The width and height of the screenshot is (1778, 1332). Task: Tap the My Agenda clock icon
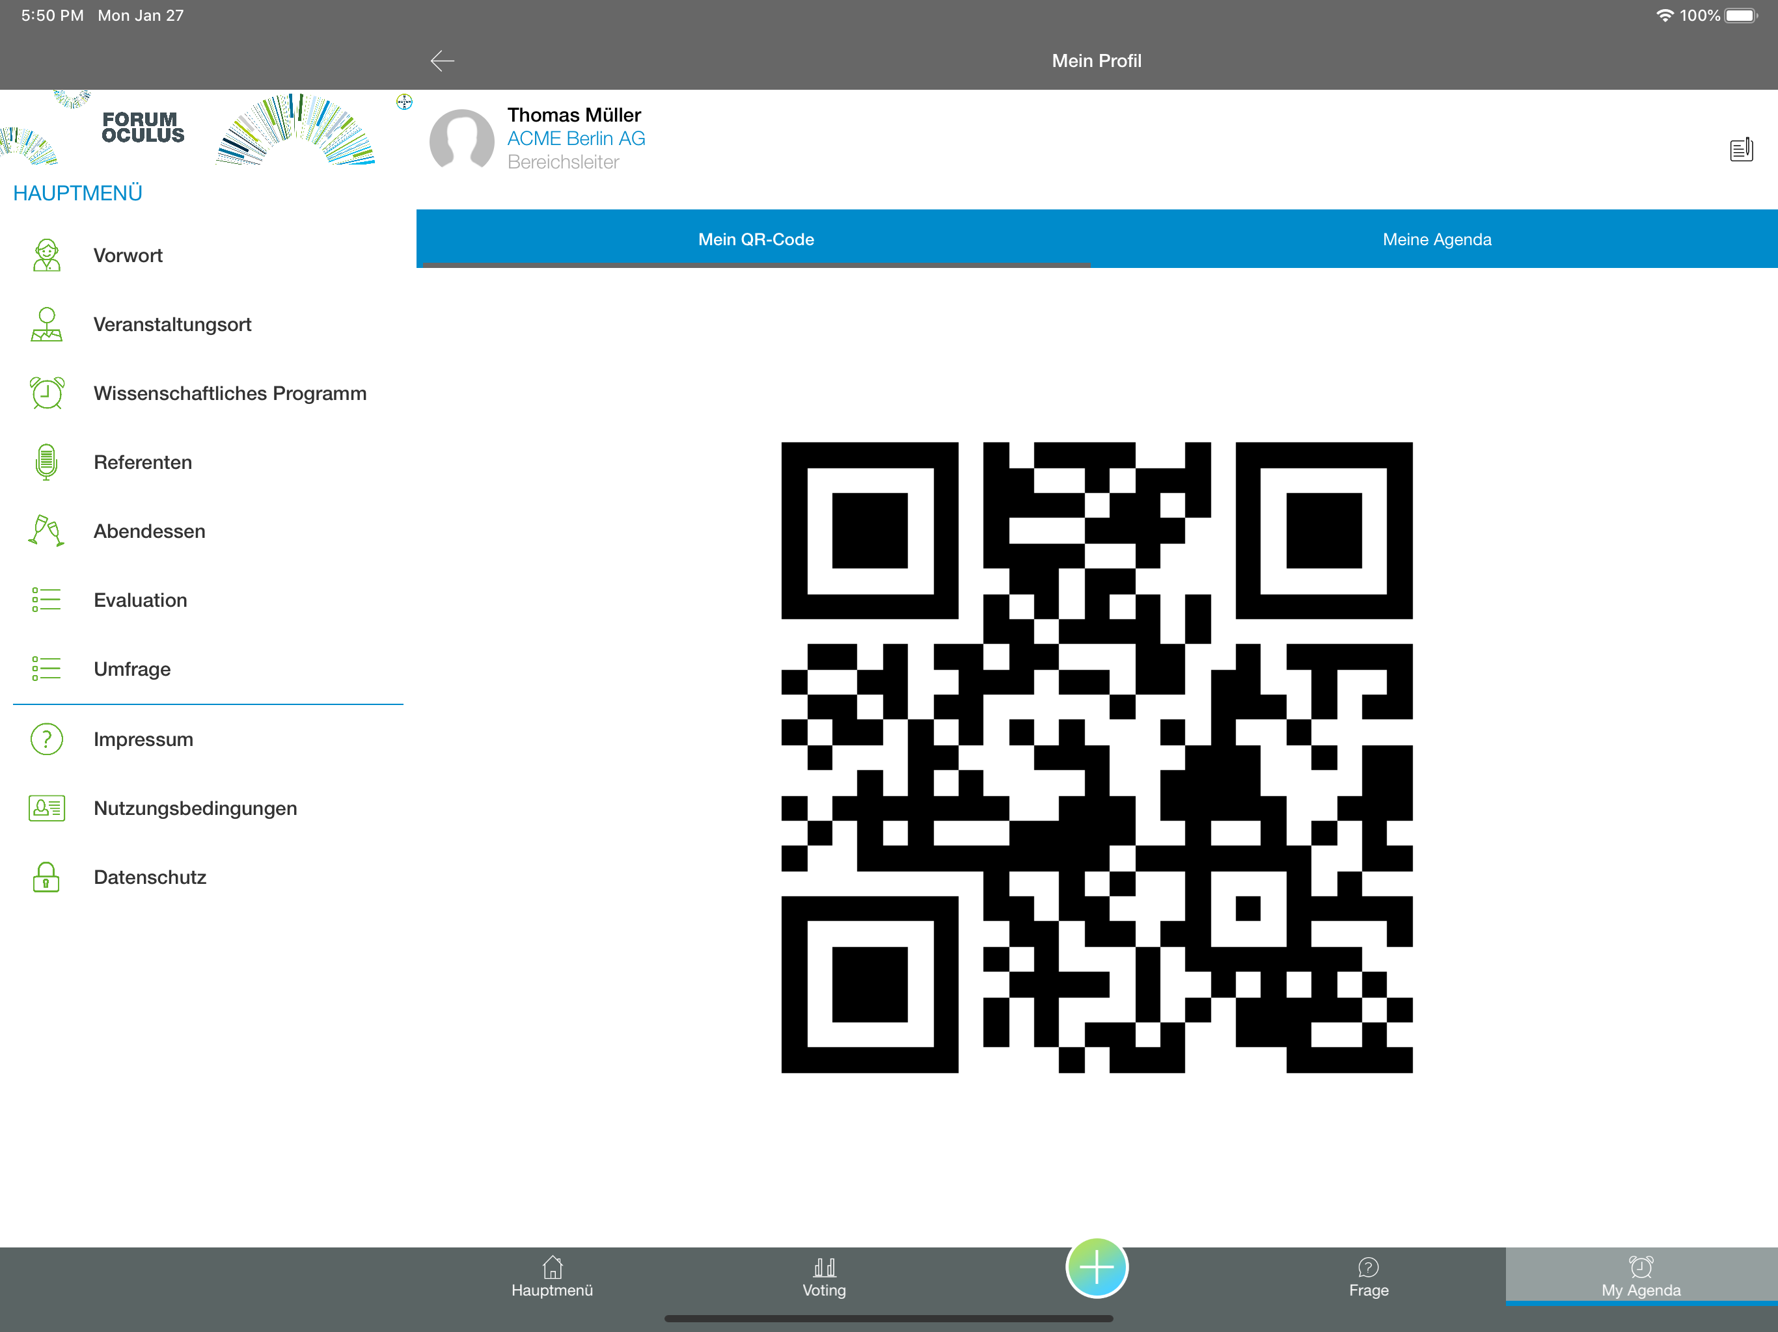(x=1641, y=1267)
